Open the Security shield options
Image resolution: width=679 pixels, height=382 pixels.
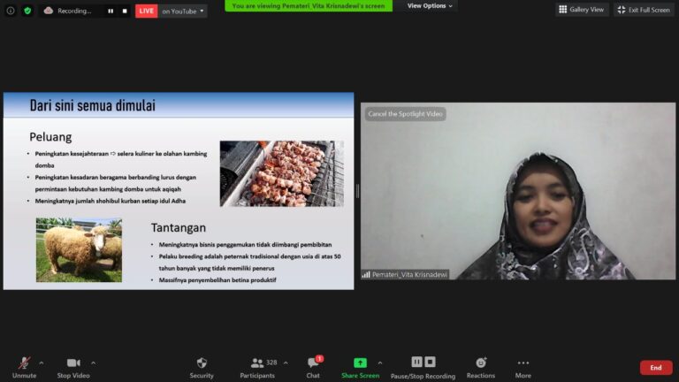202,366
